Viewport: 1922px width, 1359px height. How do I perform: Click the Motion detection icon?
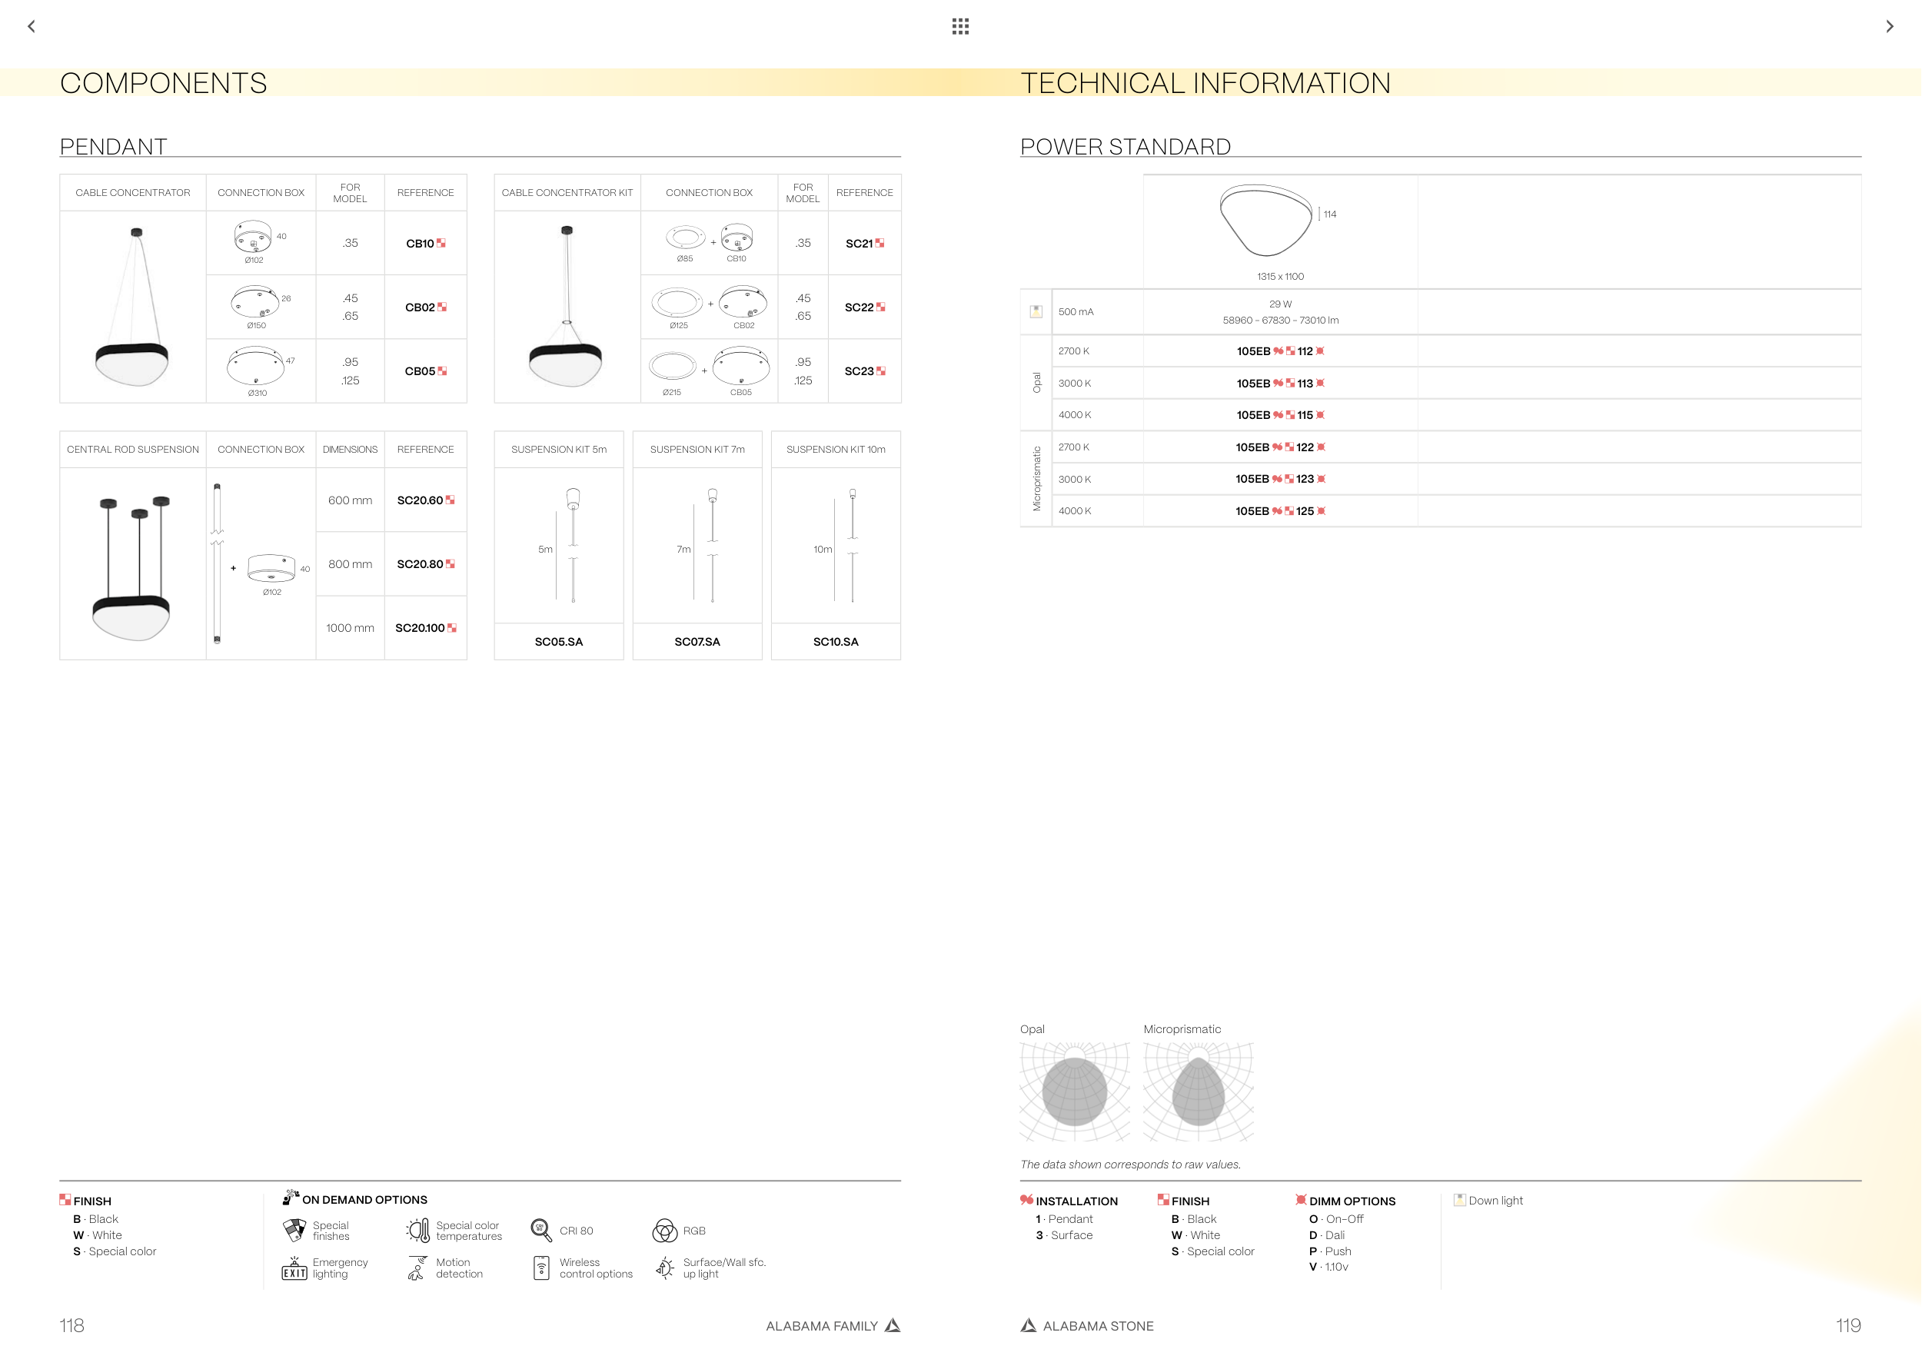pos(417,1268)
